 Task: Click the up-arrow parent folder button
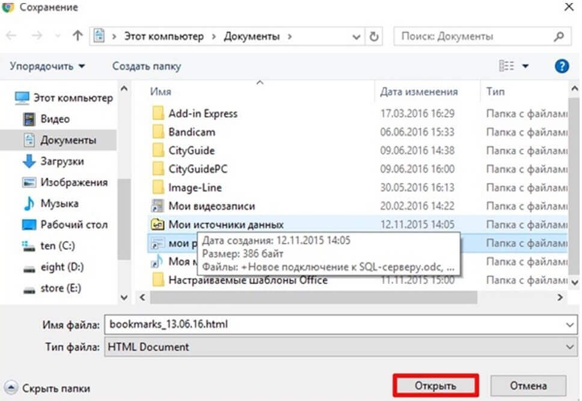click(77, 36)
